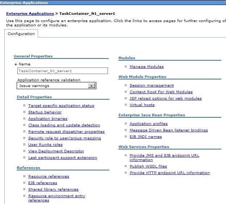Click the Detail Properties heading
Image resolution: width=226 pixels, height=204 pixels.
34,97
